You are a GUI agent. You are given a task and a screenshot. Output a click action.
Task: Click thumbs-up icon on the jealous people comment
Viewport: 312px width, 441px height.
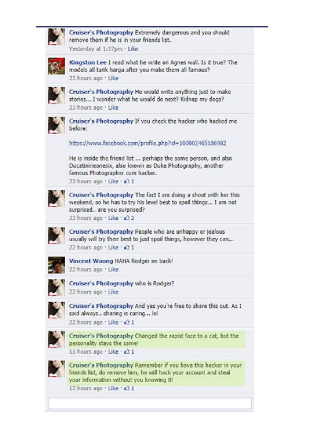point(127,248)
